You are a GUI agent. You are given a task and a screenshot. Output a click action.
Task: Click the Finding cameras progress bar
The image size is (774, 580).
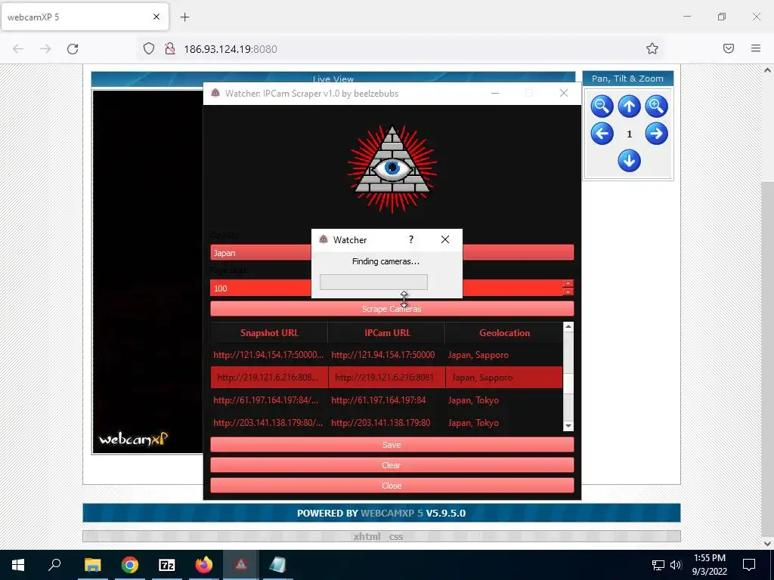coord(373,282)
